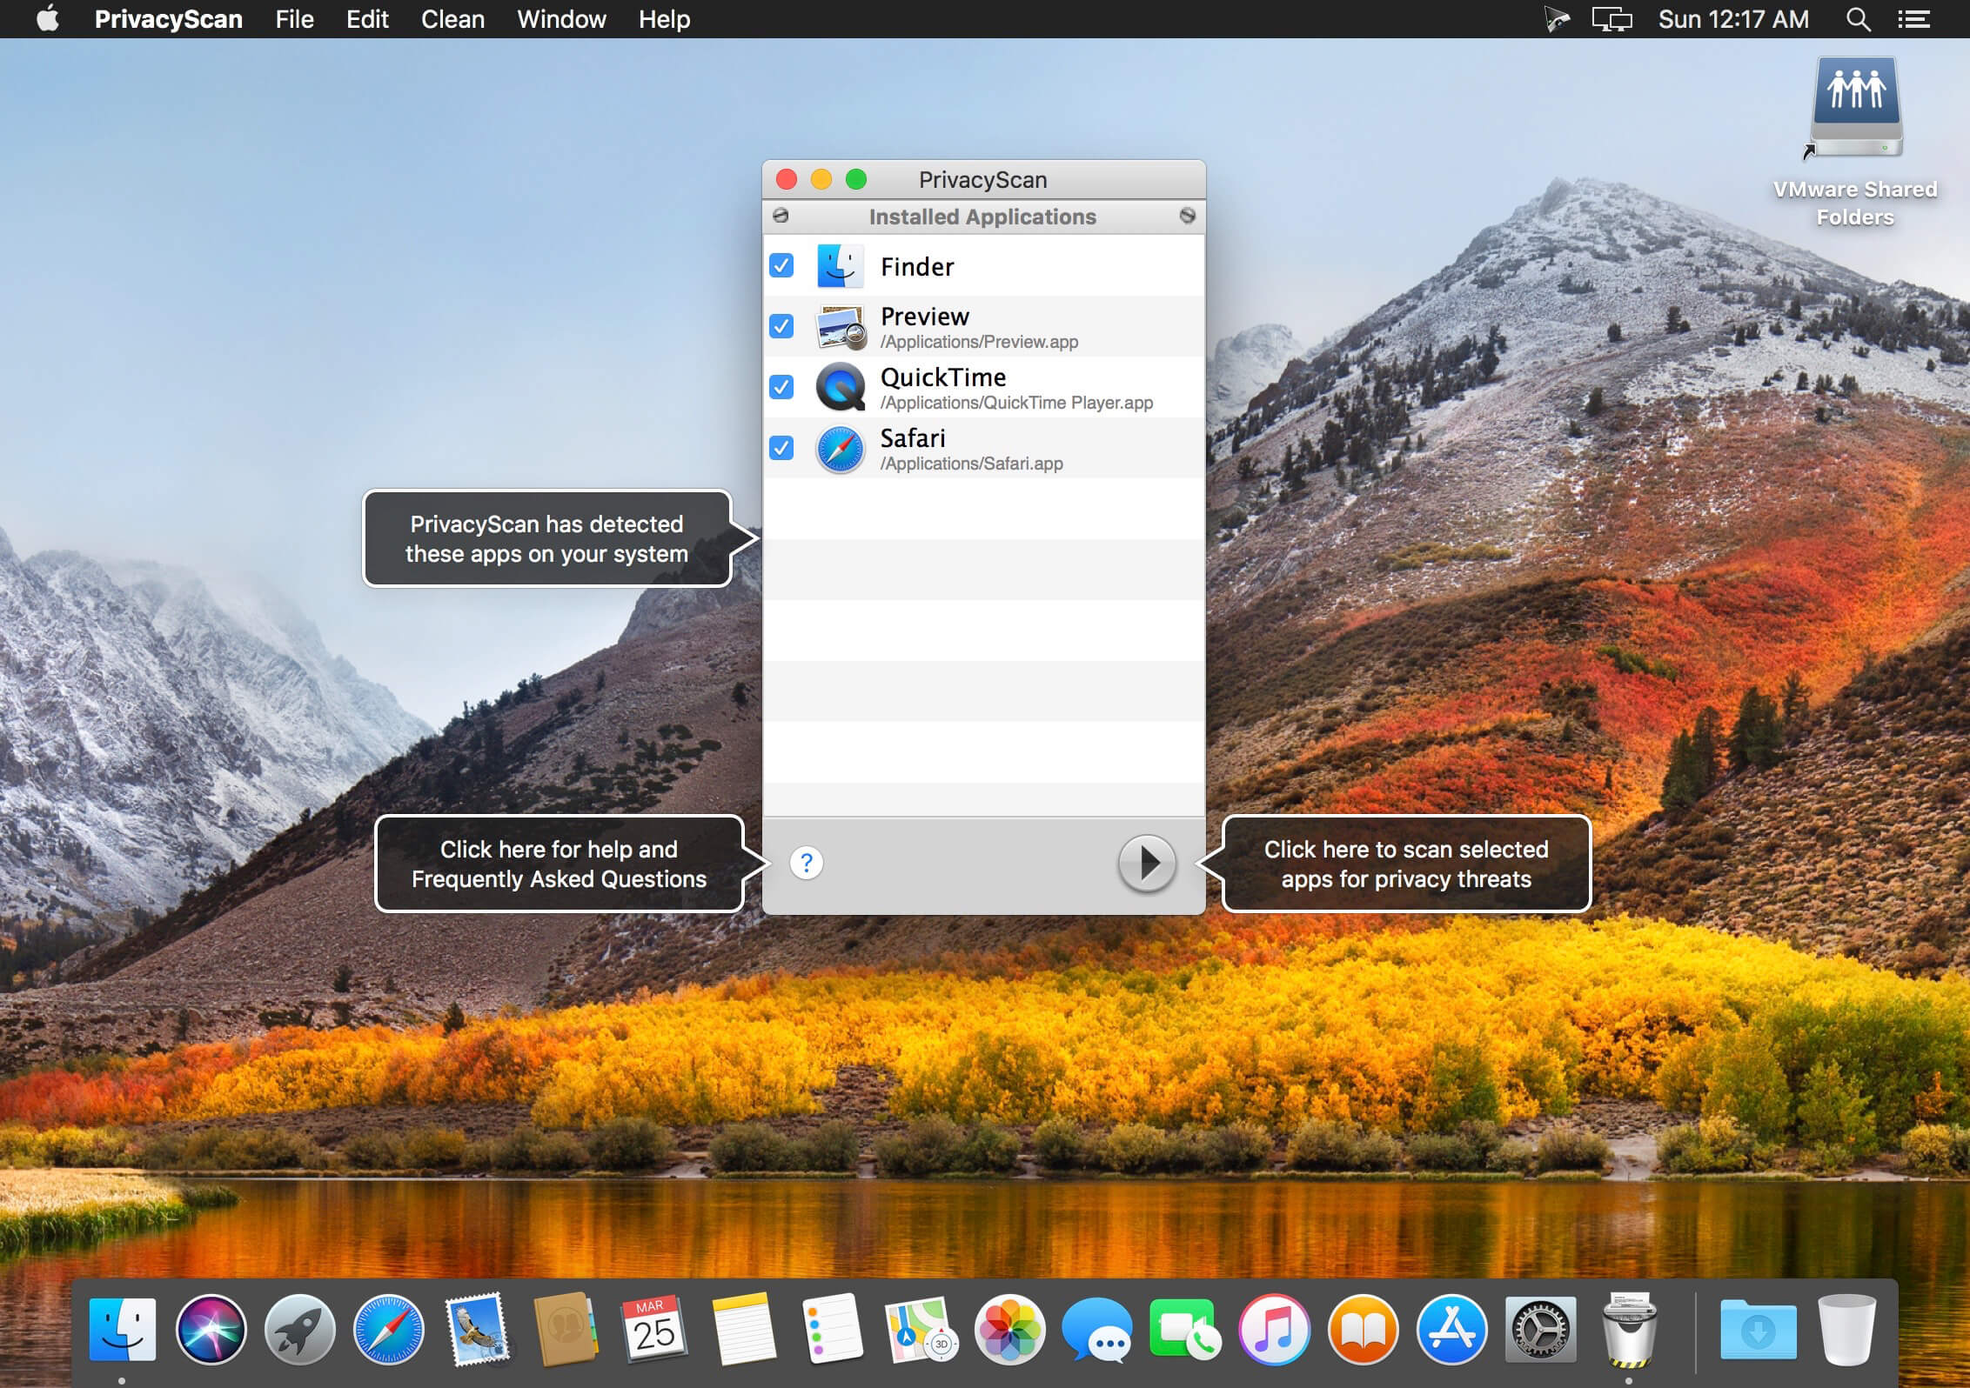Screen dimensions: 1970x1388
Task: Open the PrivacyScan shredder icon in Dock
Action: coord(1628,1329)
